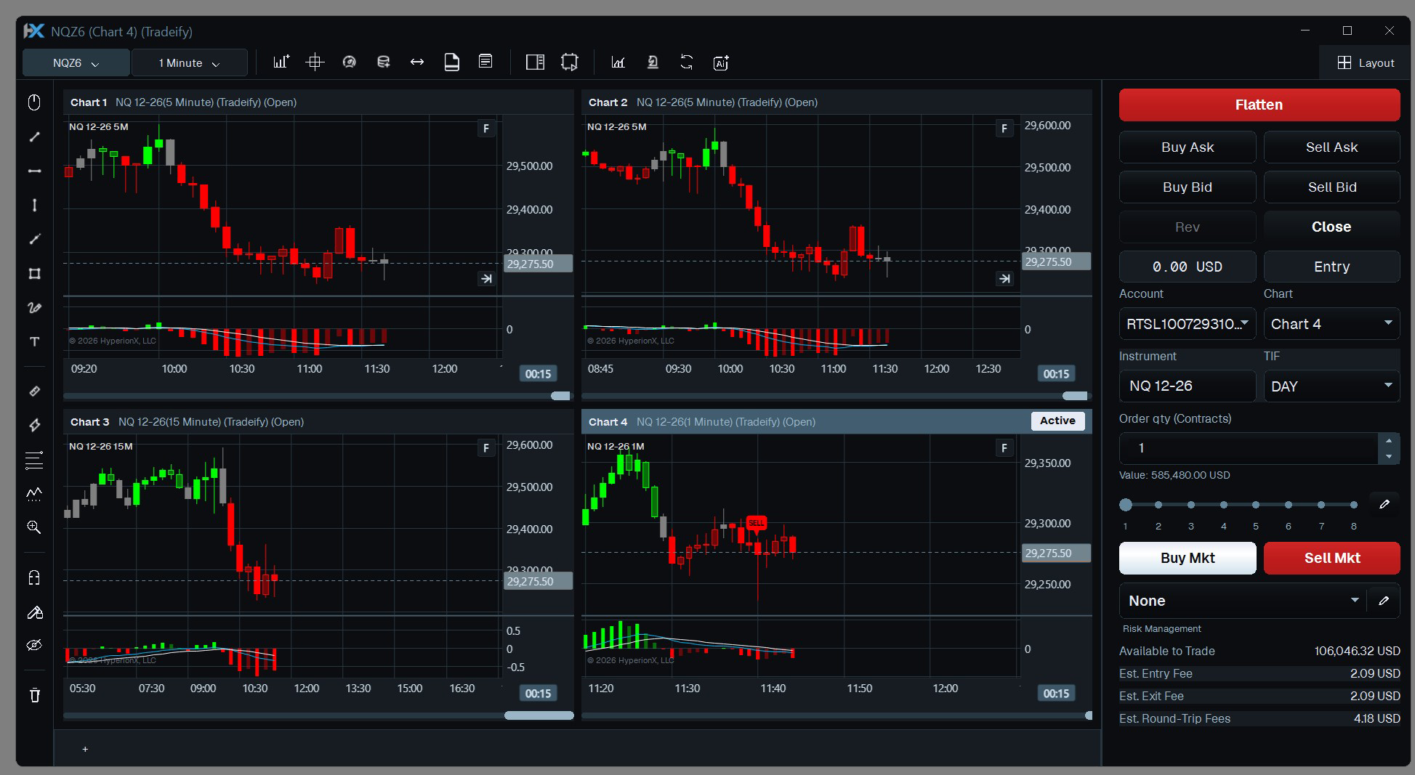Open the NQZ6 symbol dropdown
The width and height of the screenshot is (1415, 775).
pos(76,63)
